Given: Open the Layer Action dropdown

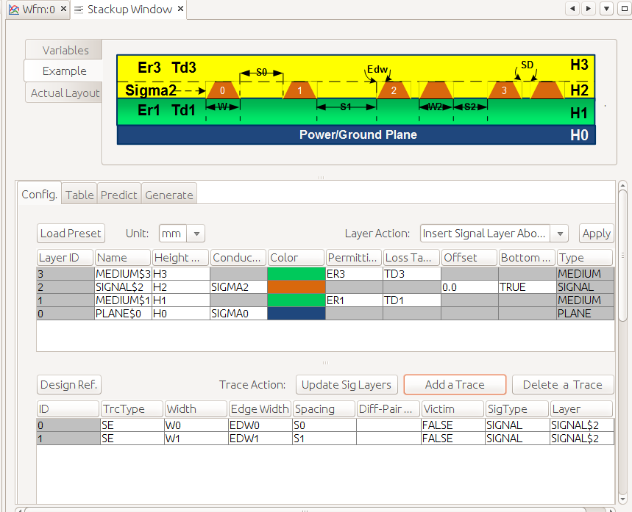Looking at the screenshot, I should click(560, 234).
